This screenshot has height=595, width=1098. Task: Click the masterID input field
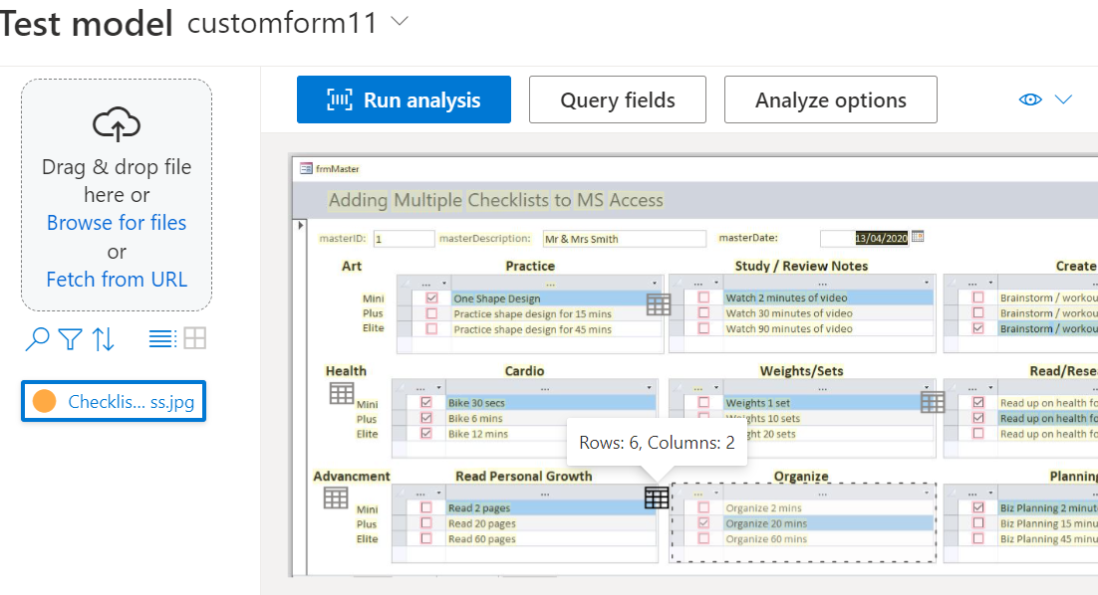coord(405,239)
